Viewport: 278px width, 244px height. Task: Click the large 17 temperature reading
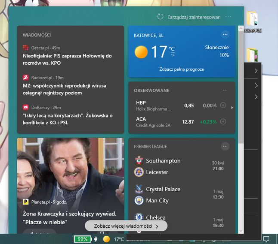point(159,52)
